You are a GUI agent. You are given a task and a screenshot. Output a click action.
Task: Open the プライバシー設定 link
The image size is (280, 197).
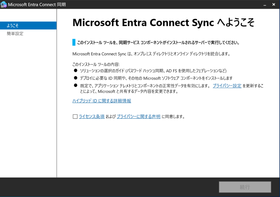coord(227,86)
